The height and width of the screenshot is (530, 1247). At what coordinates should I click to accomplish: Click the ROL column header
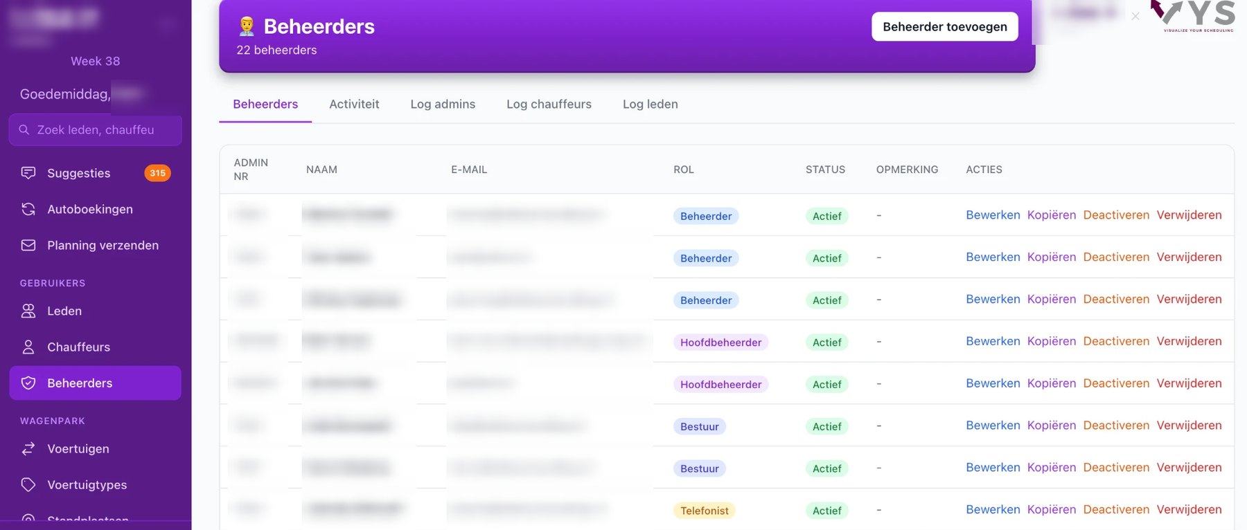click(x=684, y=170)
